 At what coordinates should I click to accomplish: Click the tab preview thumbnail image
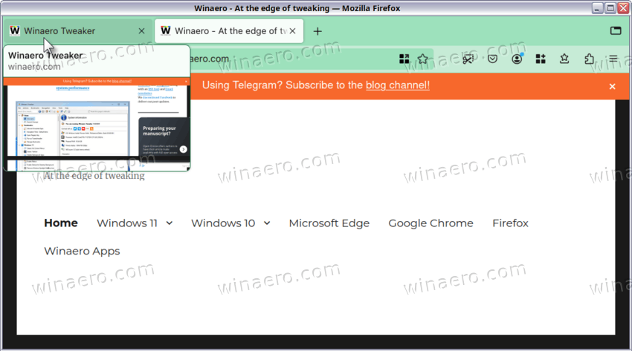97,124
